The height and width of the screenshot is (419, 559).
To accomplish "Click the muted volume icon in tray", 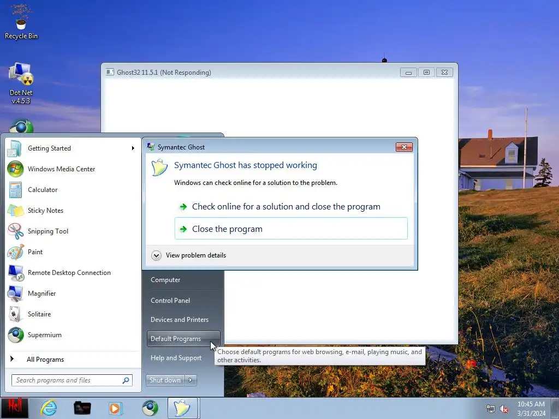I will point(504,409).
